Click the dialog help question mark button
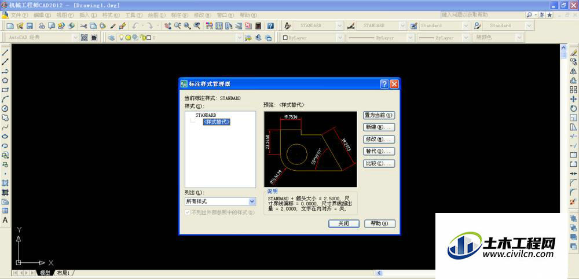The height and width of the screenshot is (279, 579). click(384, 84)
